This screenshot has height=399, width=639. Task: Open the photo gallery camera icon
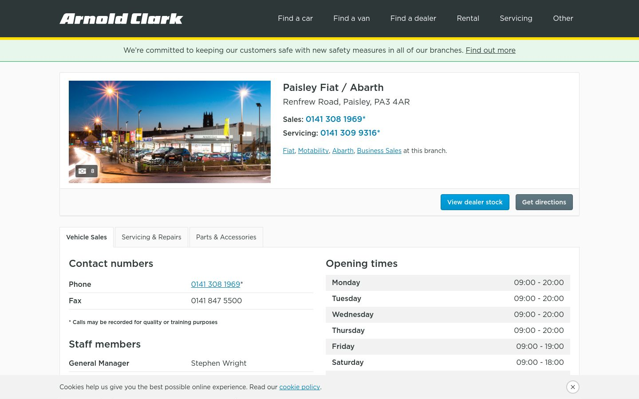[x=87, y=171]
